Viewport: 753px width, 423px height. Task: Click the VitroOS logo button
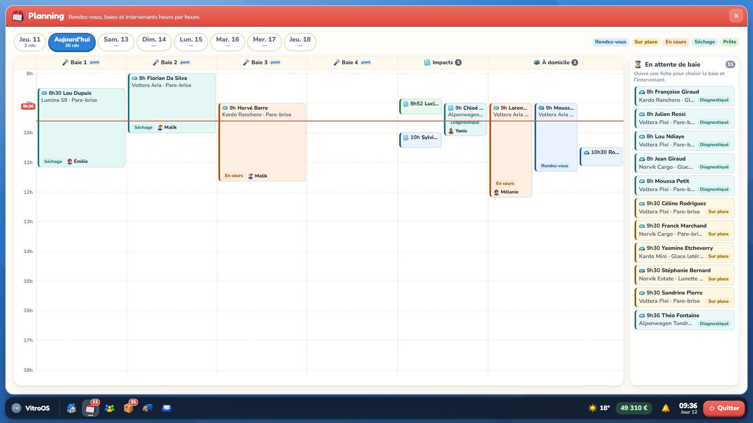click(x=31, y=408)
